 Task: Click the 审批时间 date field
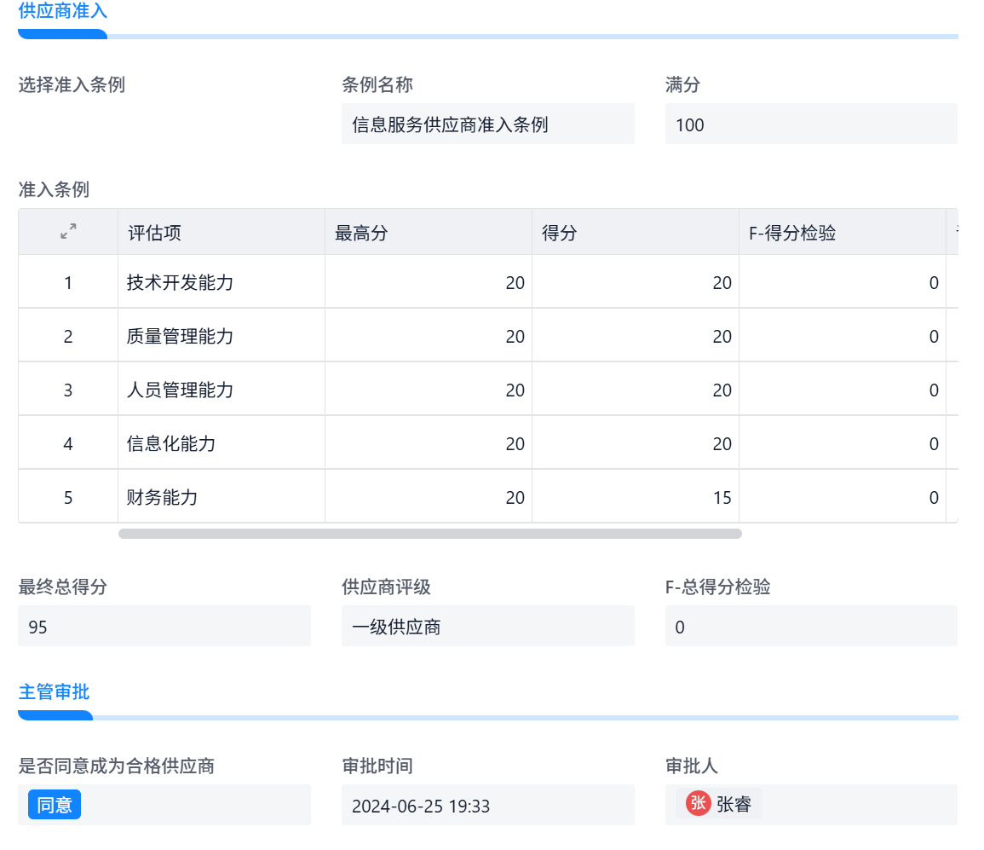(487, 805)
